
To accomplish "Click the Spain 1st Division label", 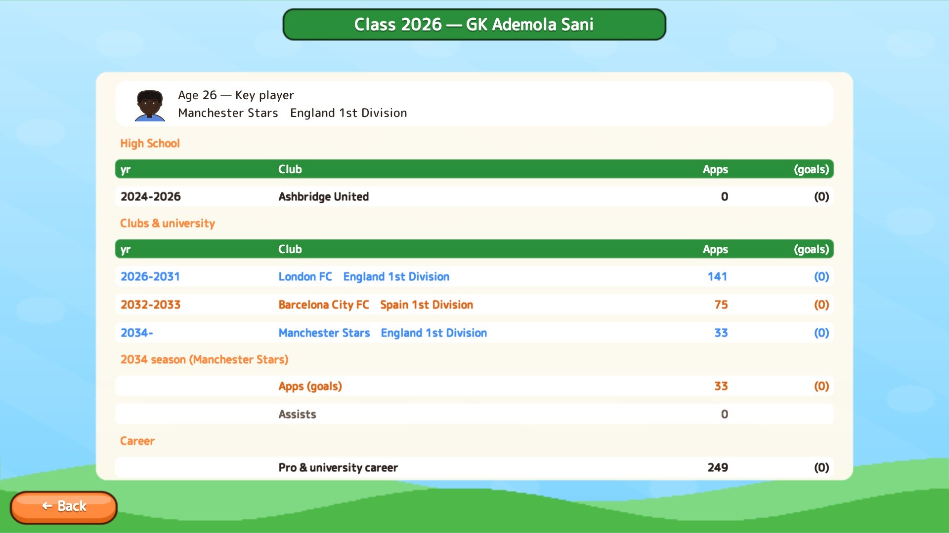I will click(x=427, y=305).
